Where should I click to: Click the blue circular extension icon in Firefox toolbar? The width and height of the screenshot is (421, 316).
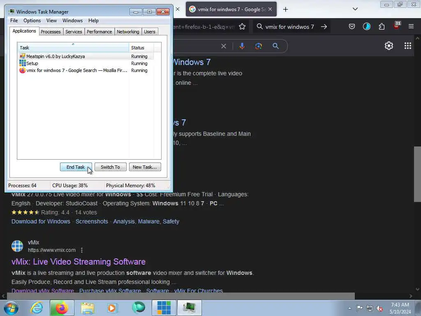(x=366, y=26)
